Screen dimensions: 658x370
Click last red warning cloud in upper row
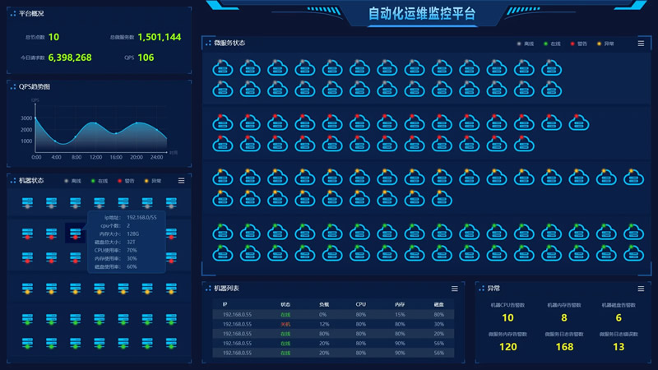point(579,122)
